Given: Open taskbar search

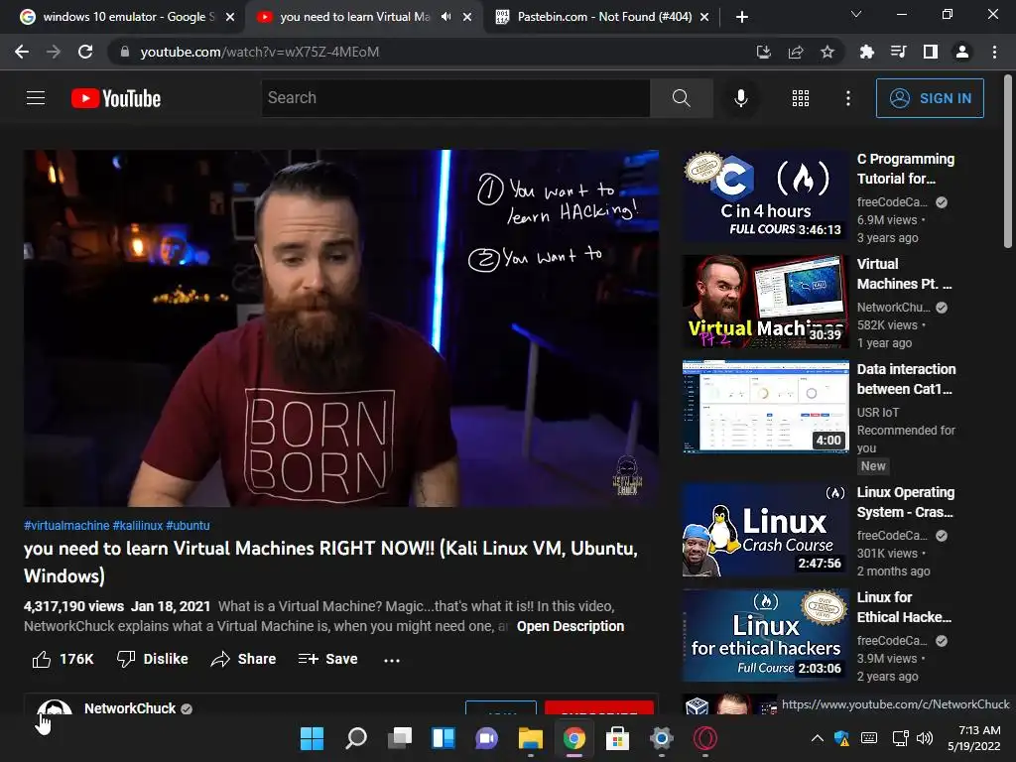Looking at the screenshot, I should [x=356, y=738].
